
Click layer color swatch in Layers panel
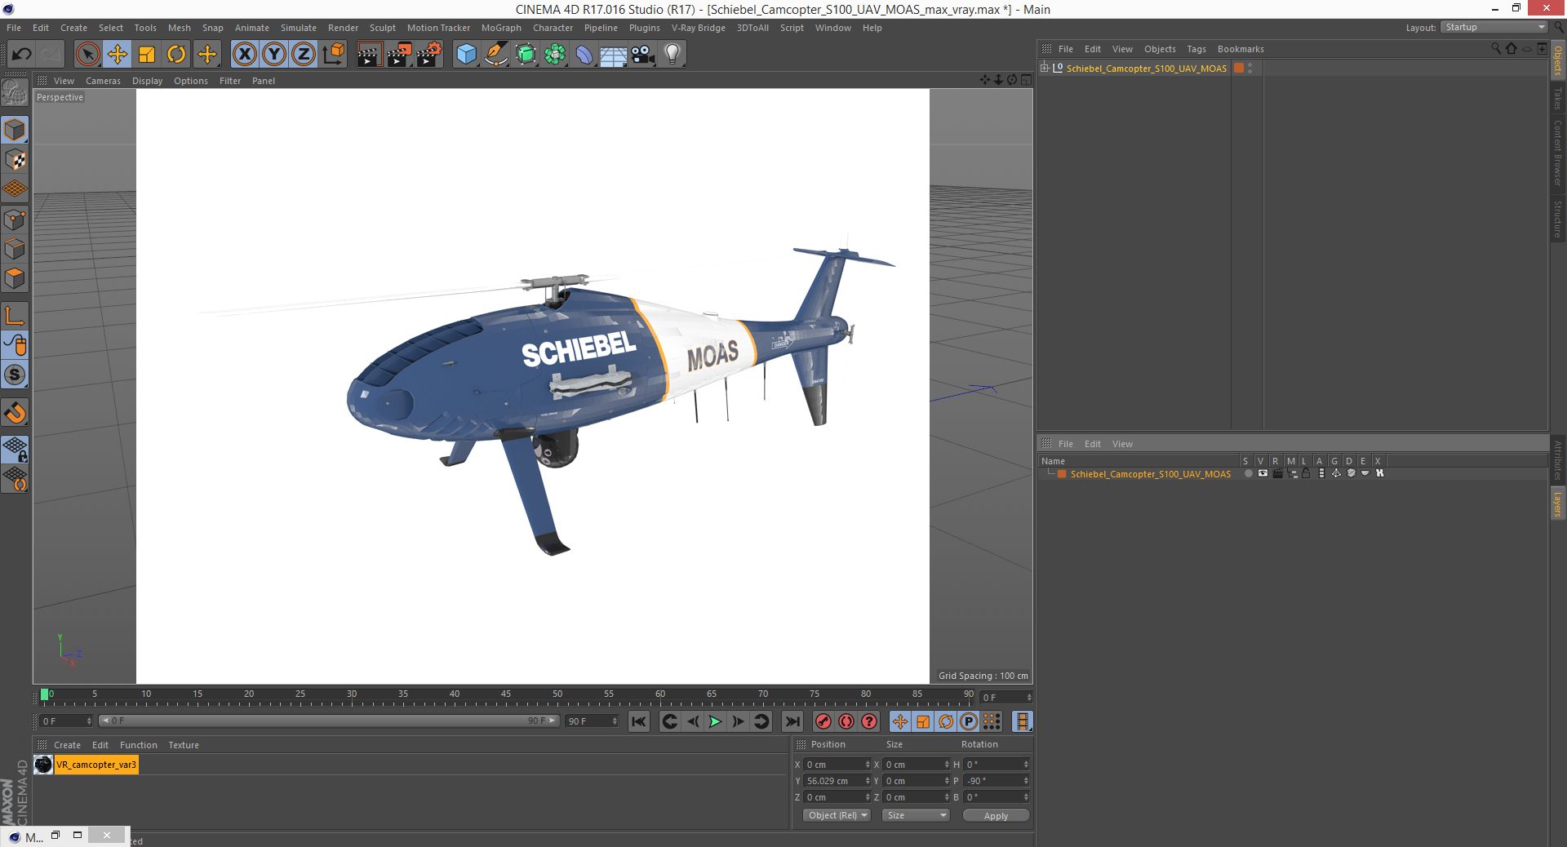point(1062,474)
